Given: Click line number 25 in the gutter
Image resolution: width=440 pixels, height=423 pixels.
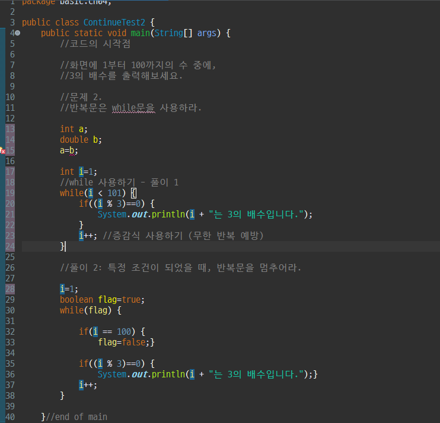Looking at the screenshot, I should (10, 257).
